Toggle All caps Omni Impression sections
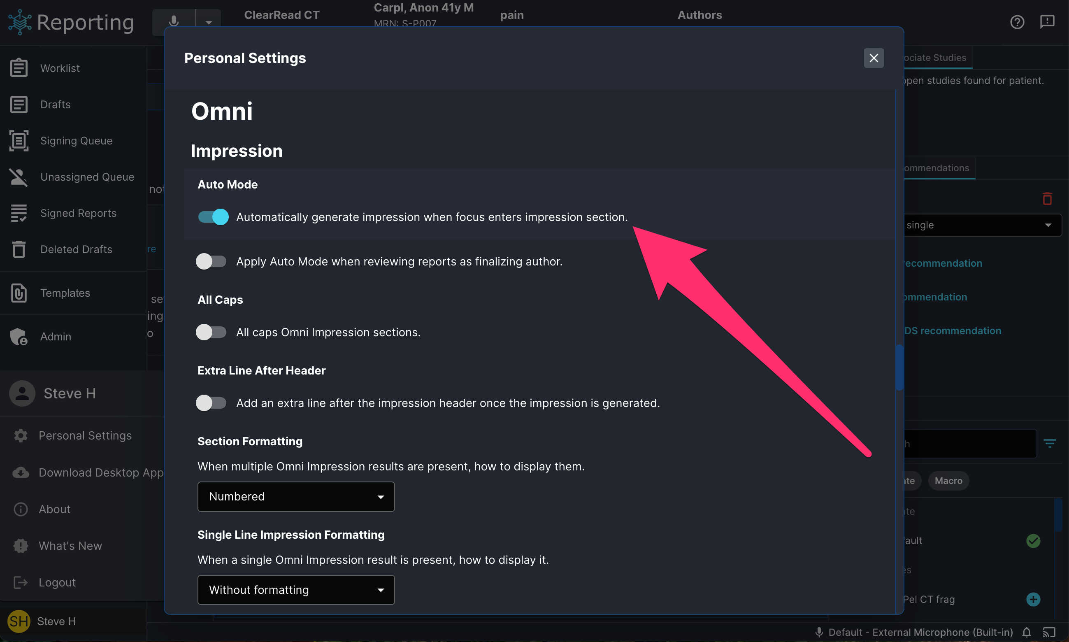Screen dimensions: 1069x642 coord(211,332)
